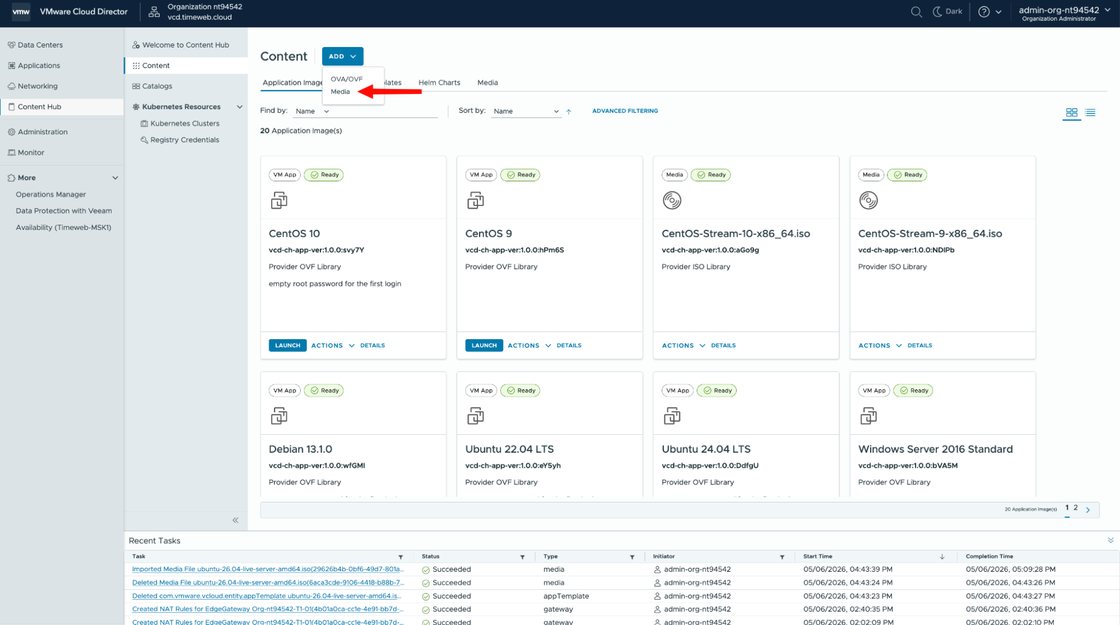The image size is (1120, 625).
Task: Click the search magnifier icon in header
Action: pos(916,12)
